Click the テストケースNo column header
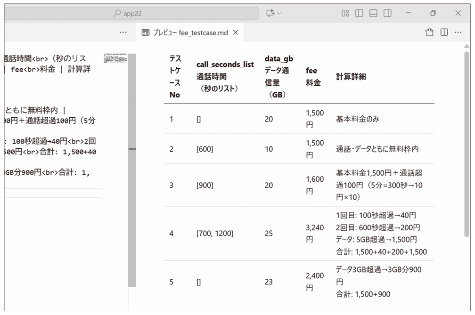The image size is (475, 315). pos(175,76)
